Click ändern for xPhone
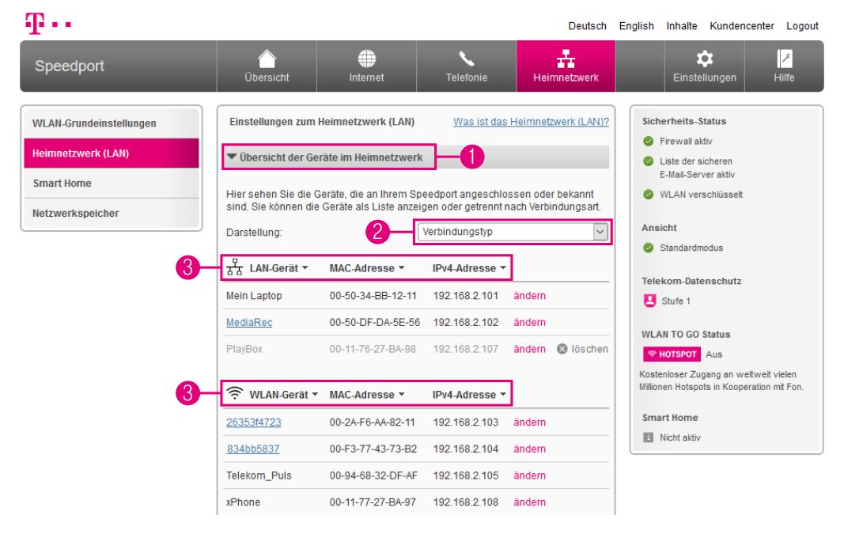 pos(529,502)
